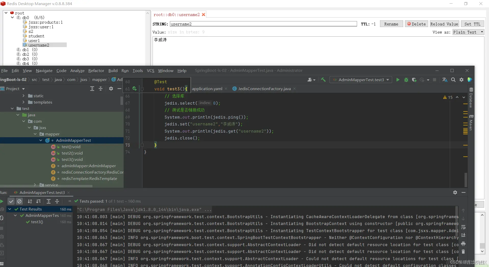The width and height of the screenshot is (489, 267).
Task: Open the Refactor menu
Action: click(96, 71)
